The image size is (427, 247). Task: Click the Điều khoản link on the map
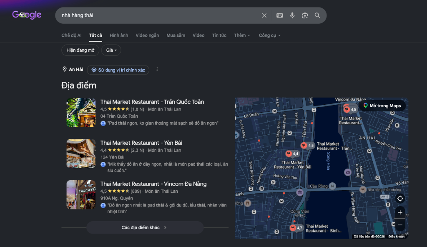(397, 237)
